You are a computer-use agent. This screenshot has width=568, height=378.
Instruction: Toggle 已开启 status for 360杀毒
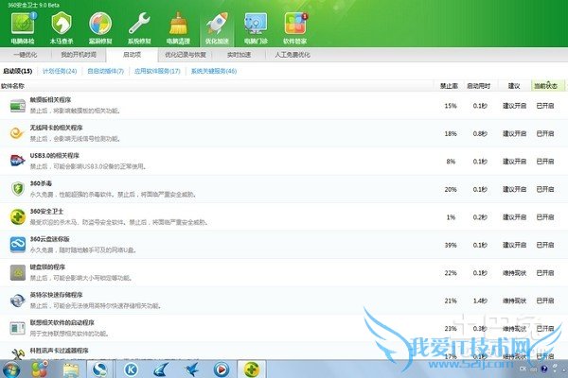(545, 189)
